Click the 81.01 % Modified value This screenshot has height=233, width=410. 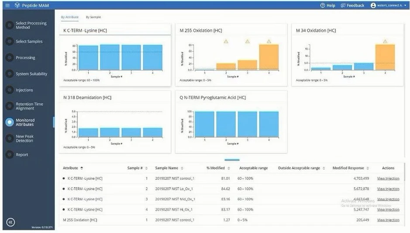[x=225, y=178]
